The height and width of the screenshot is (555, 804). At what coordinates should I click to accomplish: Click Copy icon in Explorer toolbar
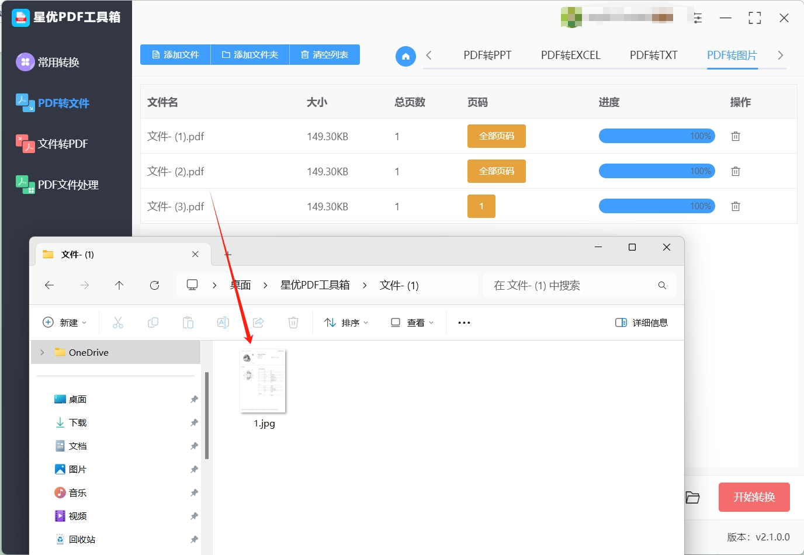point(153,322)
